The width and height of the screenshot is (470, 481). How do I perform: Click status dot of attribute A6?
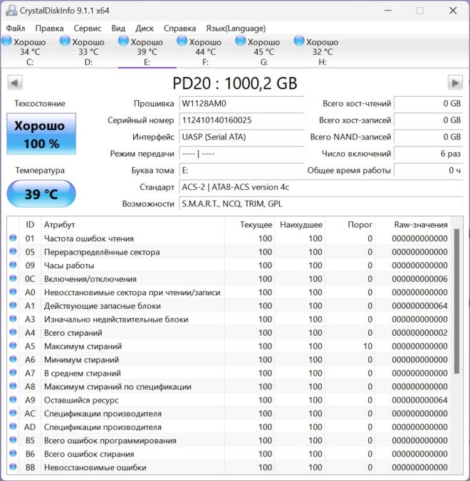[13, 359]
